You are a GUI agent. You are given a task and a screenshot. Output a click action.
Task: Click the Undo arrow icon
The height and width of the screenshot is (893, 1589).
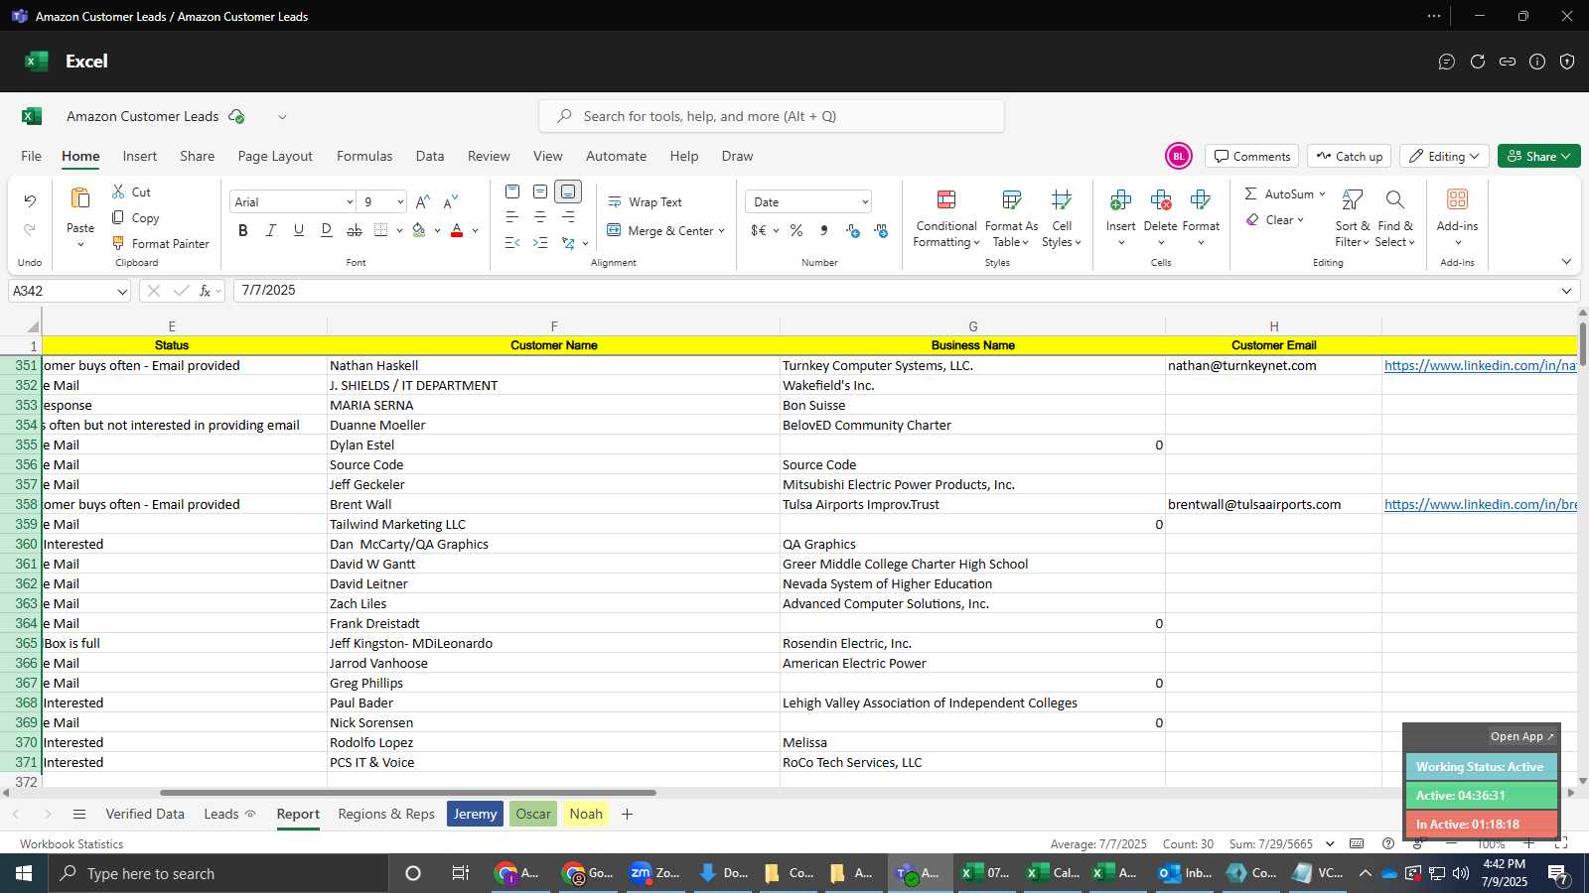[30, 201]
